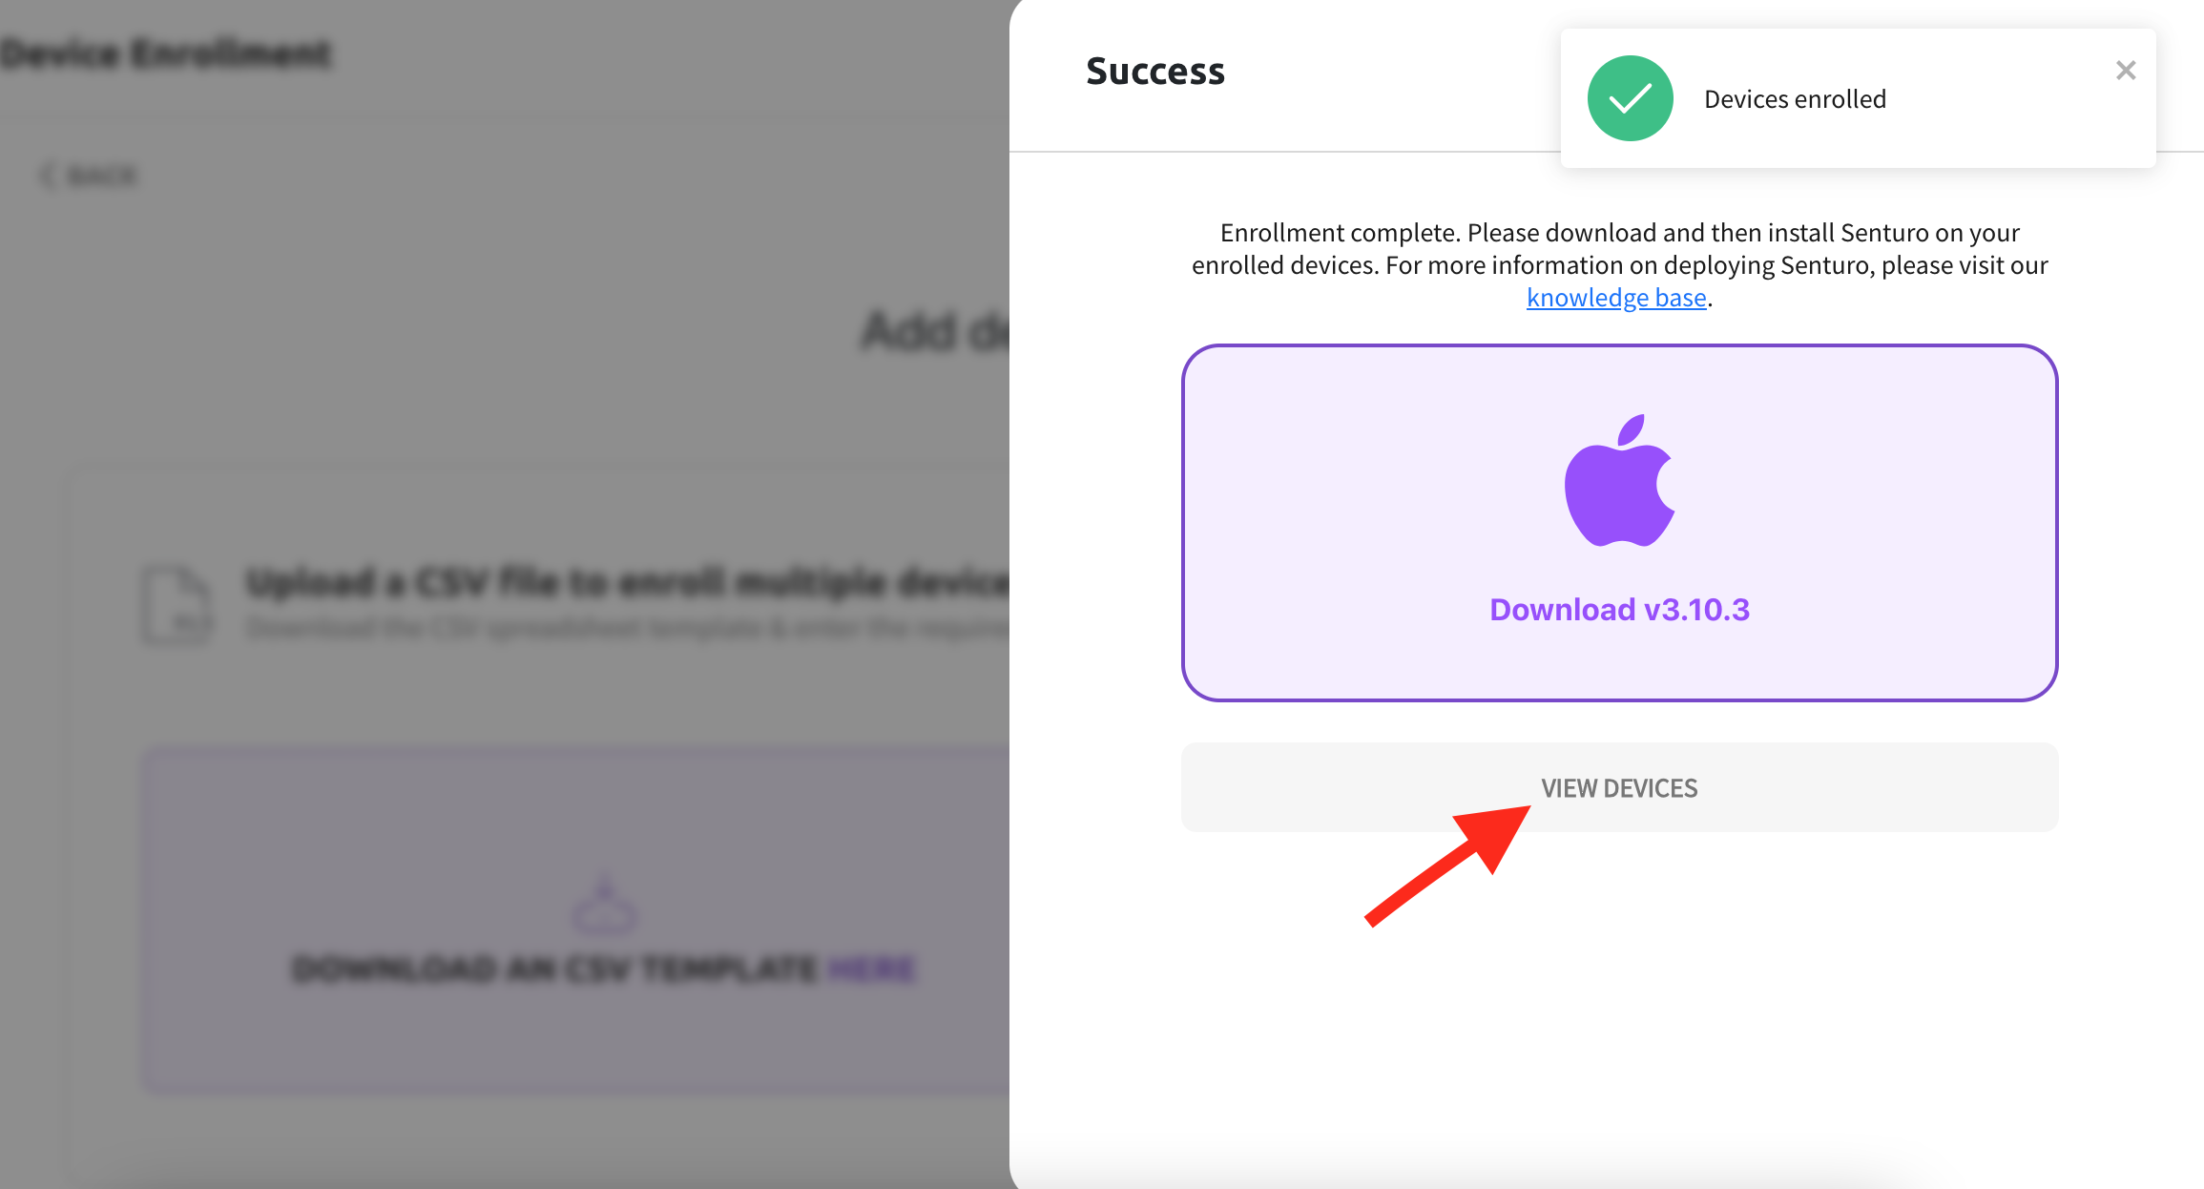Click the back chevron arrow icon

coord(47,176)
